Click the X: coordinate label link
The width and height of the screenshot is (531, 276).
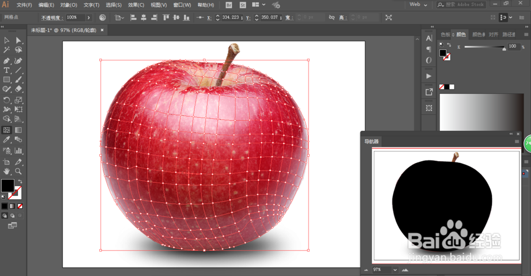pos(210,17)
